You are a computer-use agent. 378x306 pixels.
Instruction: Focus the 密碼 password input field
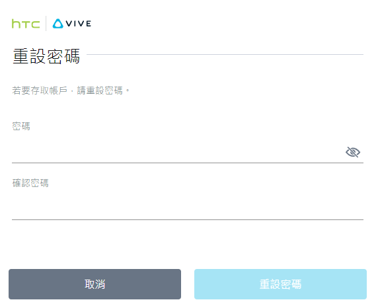coord(178,152)
